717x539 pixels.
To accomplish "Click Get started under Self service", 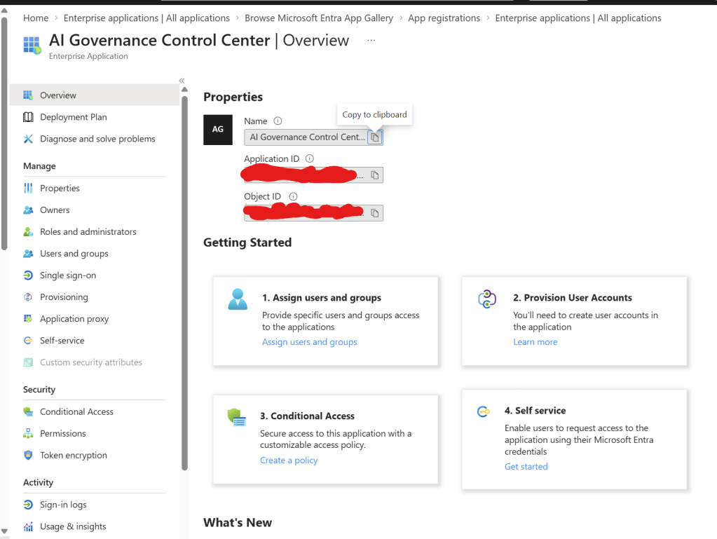I will pyautogui.click(x=526, y=467).
